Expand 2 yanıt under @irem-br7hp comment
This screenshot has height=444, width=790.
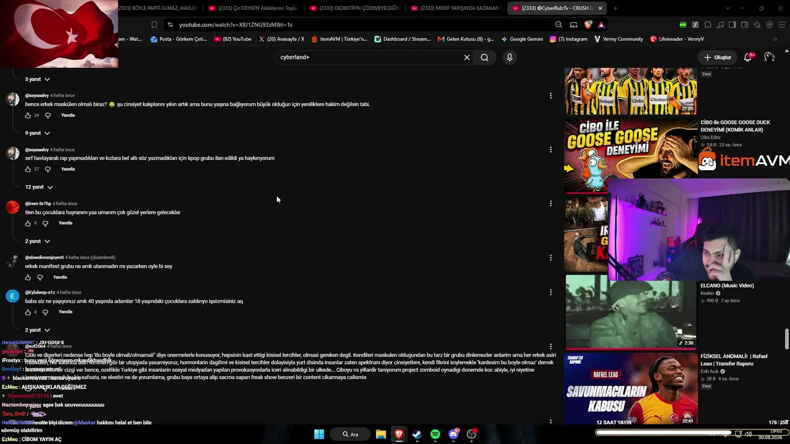point(37,241)
